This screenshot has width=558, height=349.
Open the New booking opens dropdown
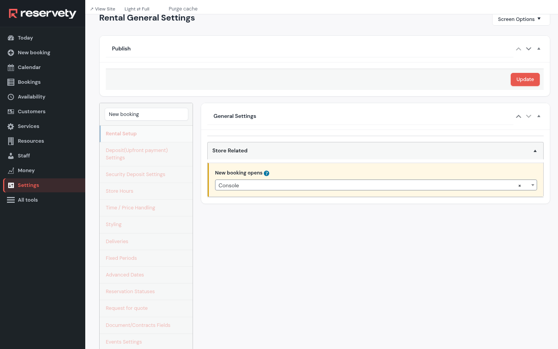click(376, 185)
